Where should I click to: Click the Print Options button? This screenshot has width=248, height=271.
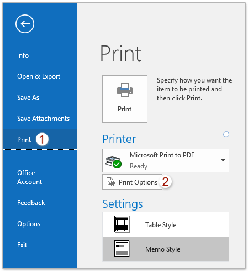132,182
